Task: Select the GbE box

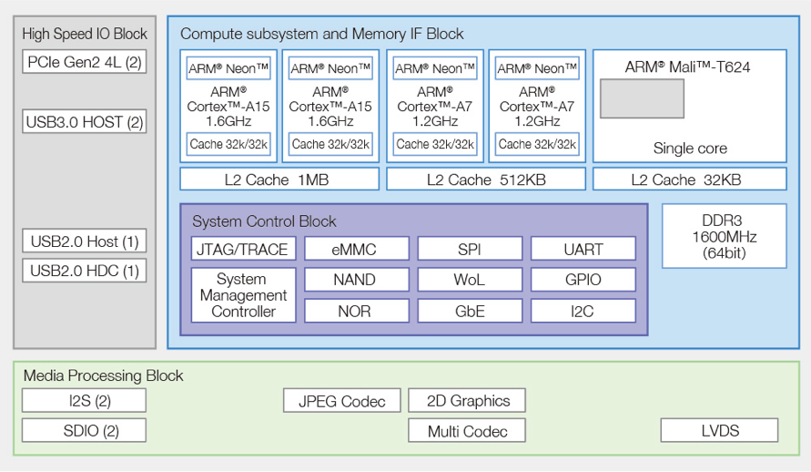Action: [470, 311]
